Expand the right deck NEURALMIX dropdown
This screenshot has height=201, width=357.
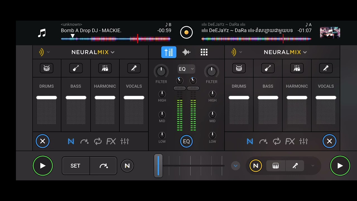[285, 52]
